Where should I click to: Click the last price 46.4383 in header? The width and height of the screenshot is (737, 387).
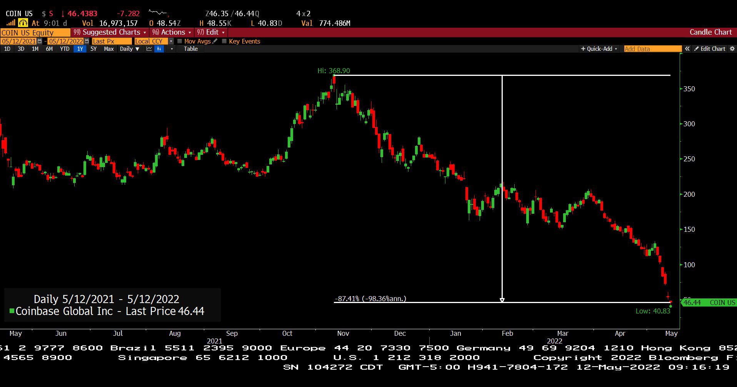(82, 13)
